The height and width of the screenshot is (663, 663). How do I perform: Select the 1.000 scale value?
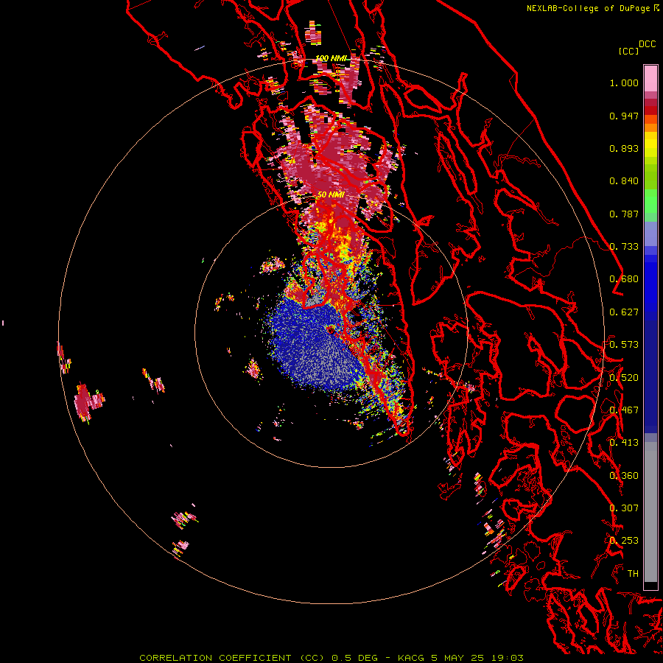pyautogui.click(x=624, y=83)
